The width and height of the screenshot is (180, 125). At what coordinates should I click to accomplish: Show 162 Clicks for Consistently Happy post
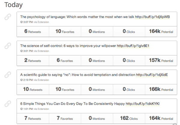129,118
